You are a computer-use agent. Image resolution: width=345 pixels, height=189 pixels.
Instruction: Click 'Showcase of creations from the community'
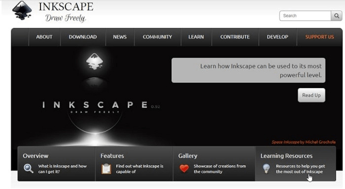(x=220, y=169)
